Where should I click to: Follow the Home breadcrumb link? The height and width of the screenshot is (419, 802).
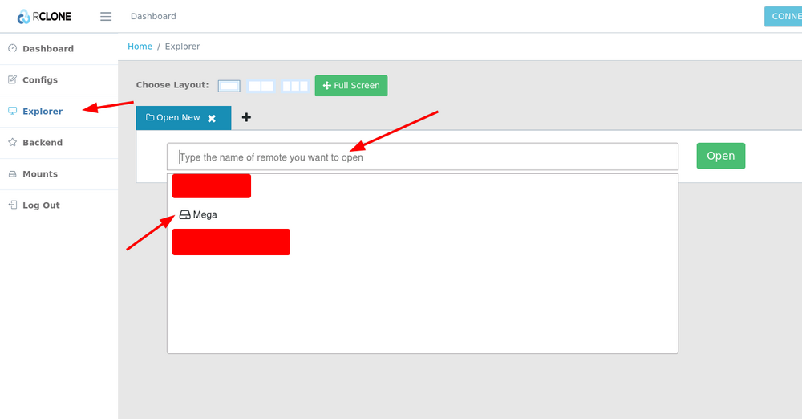pos(140,46)
